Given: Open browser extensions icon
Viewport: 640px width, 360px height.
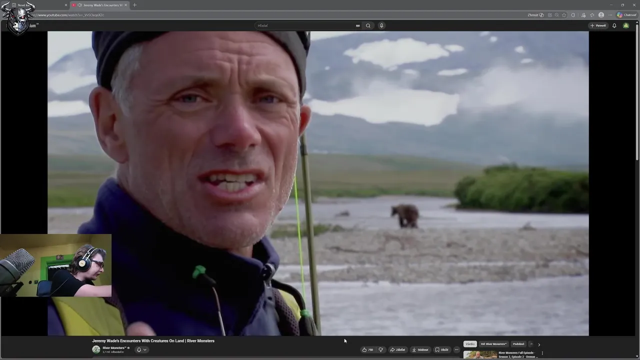Looking at the screenshot, I should [x=573, y=15].
